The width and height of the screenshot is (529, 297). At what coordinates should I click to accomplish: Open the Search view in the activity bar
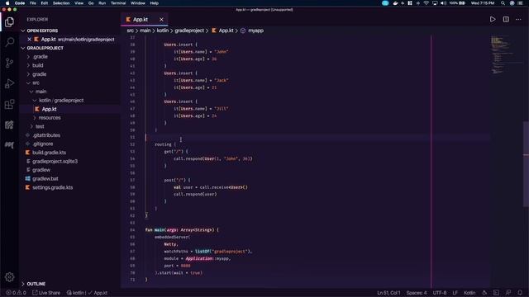pyautogui.click(x=9, y=42)
